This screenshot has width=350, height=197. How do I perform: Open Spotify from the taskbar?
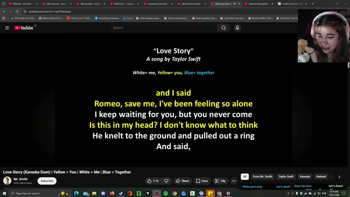166,193
